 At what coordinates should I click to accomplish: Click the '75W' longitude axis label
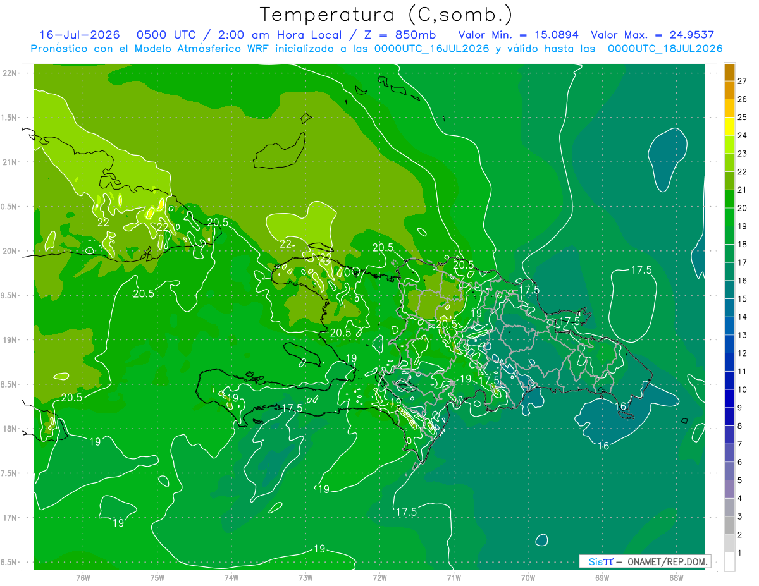click(157, 578)
